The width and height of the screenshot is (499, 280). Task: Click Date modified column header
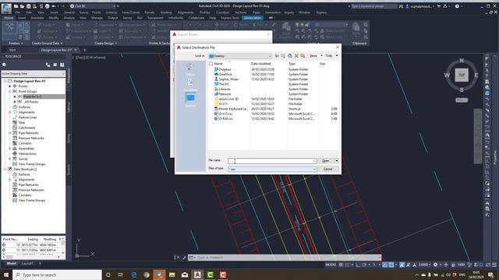(x=260, y=64)
